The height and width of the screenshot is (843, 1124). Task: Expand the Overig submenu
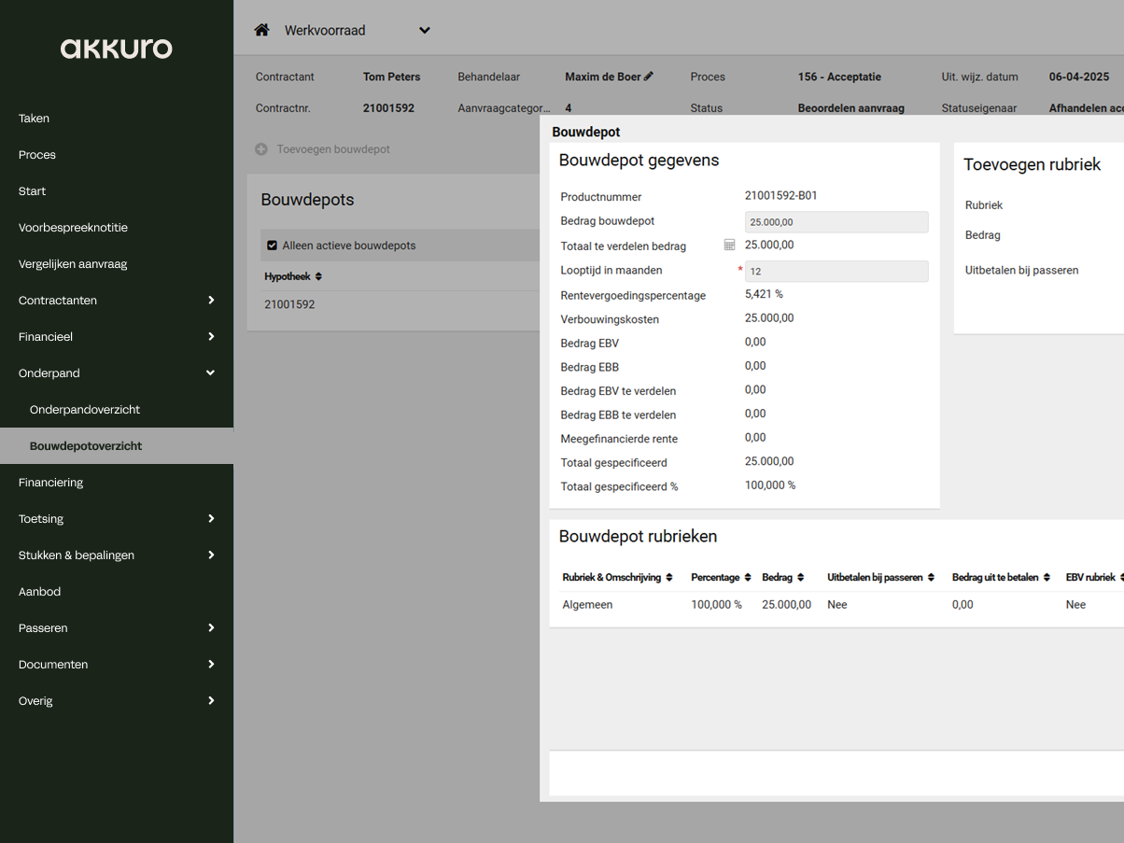[117, 701]
